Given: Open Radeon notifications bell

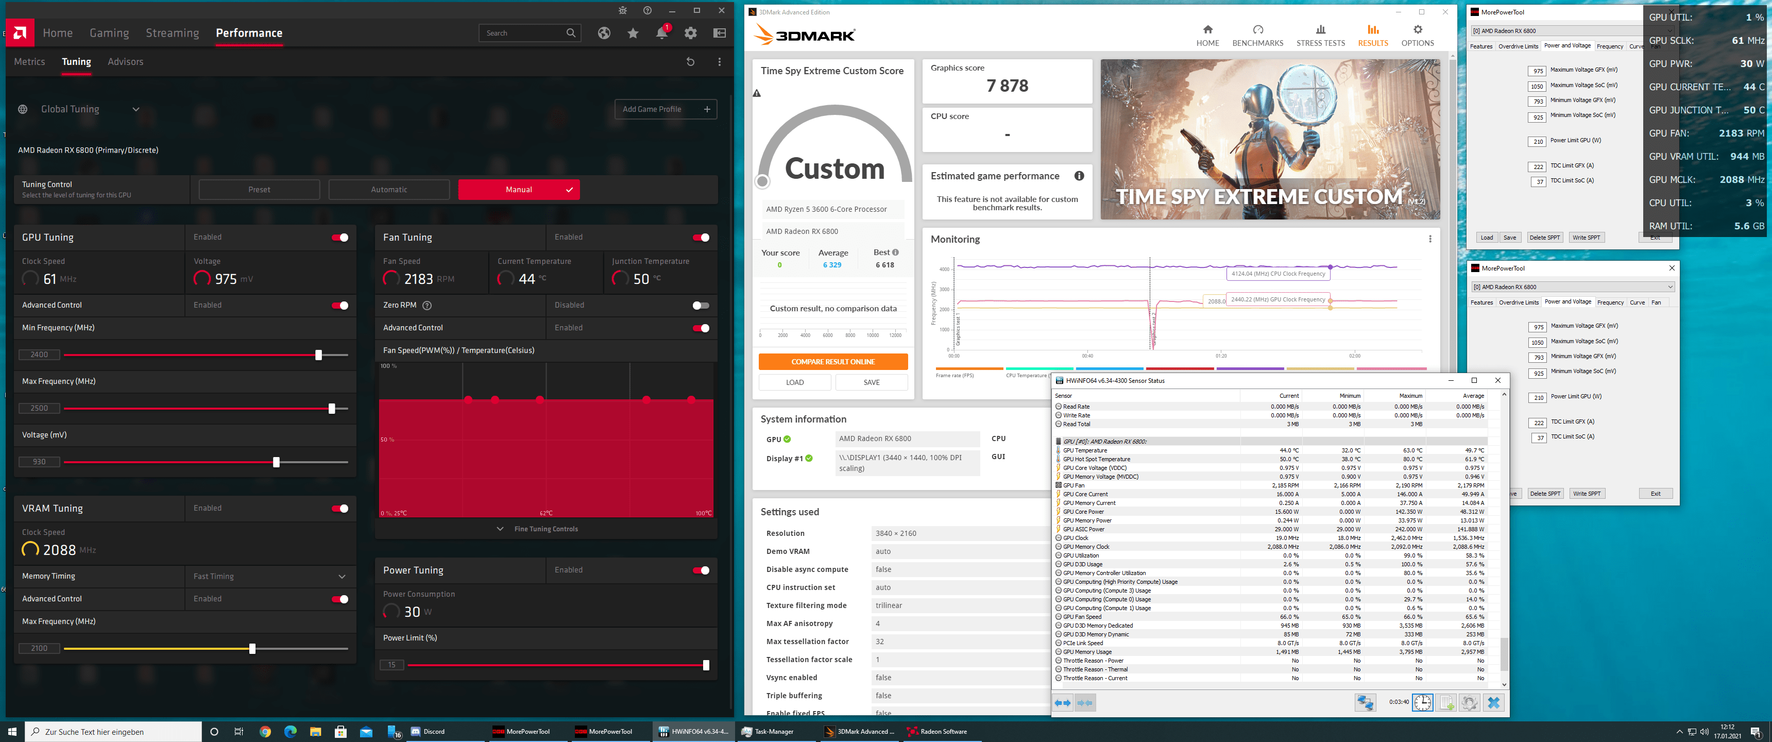Looking at the screenshot, I should click(x=662, y=33).
